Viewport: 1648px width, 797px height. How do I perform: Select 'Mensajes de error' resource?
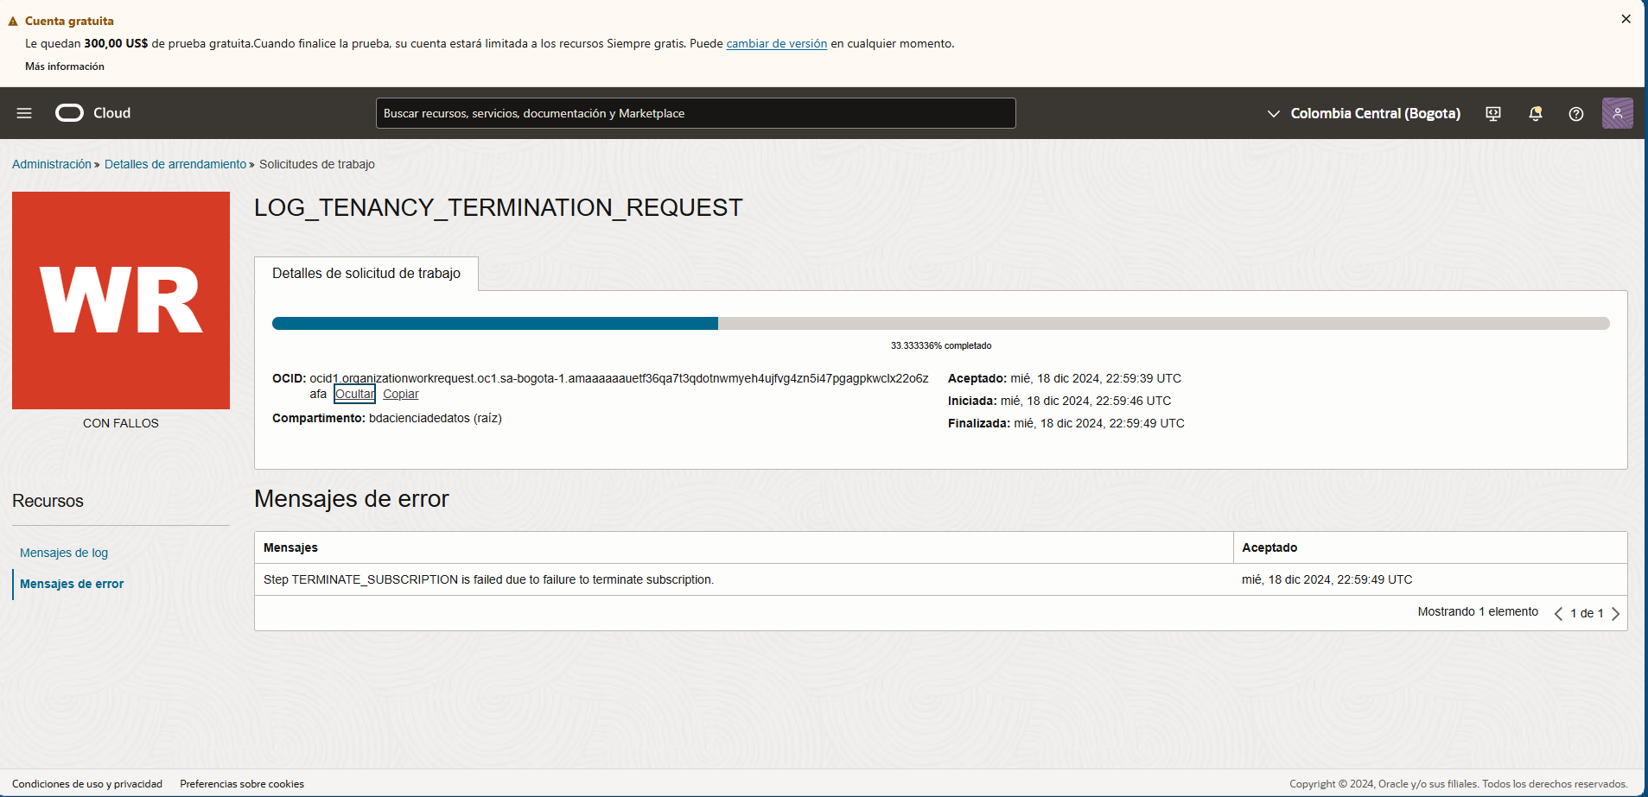(72, 584)
